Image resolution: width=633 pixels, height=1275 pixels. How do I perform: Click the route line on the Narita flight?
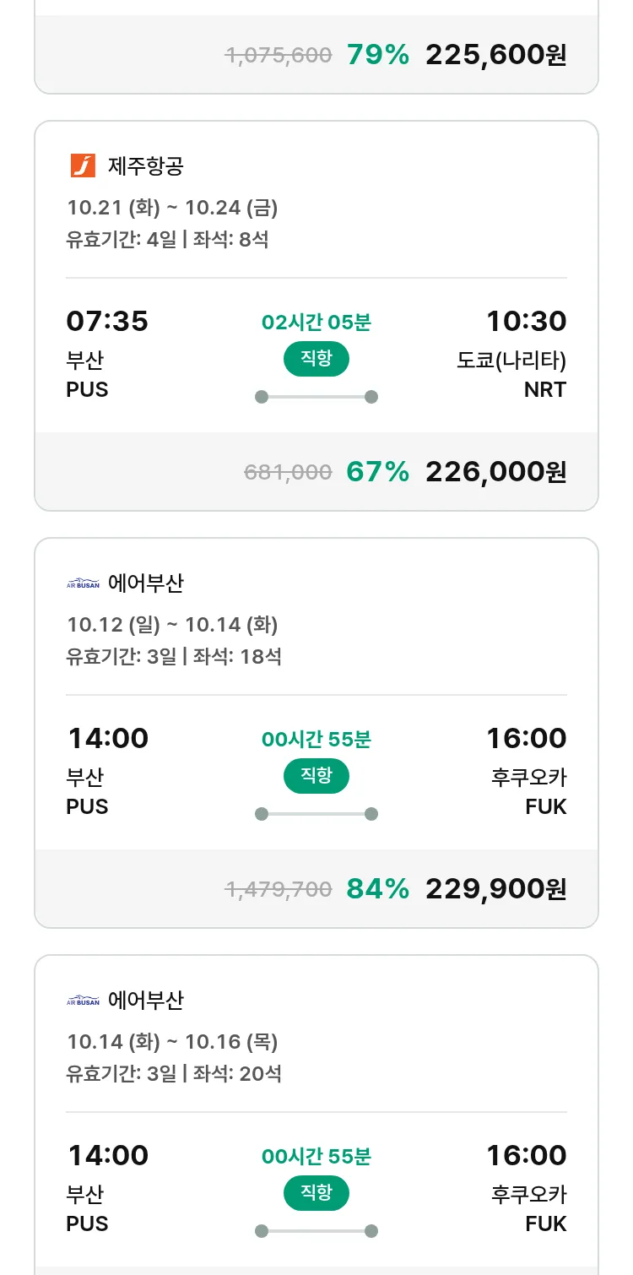[x=316, y=397]
